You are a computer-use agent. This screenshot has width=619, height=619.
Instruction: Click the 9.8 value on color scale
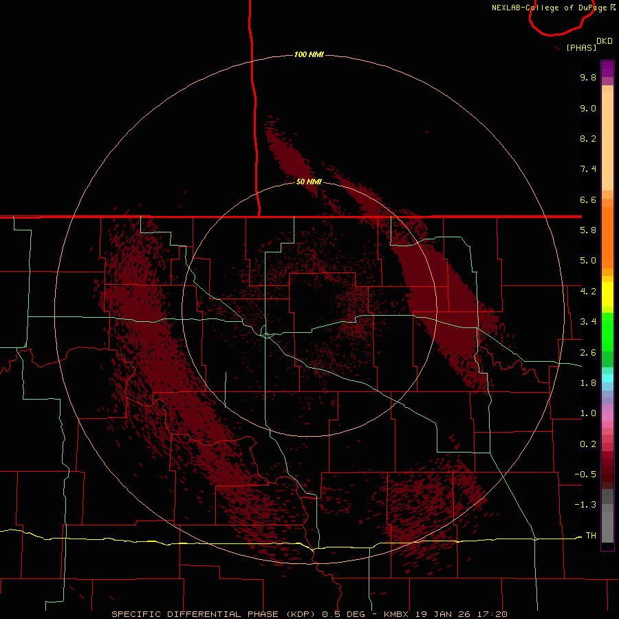tap(588, 77)
